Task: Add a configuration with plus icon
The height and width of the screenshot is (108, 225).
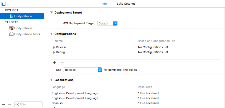Action: [55, 62]
